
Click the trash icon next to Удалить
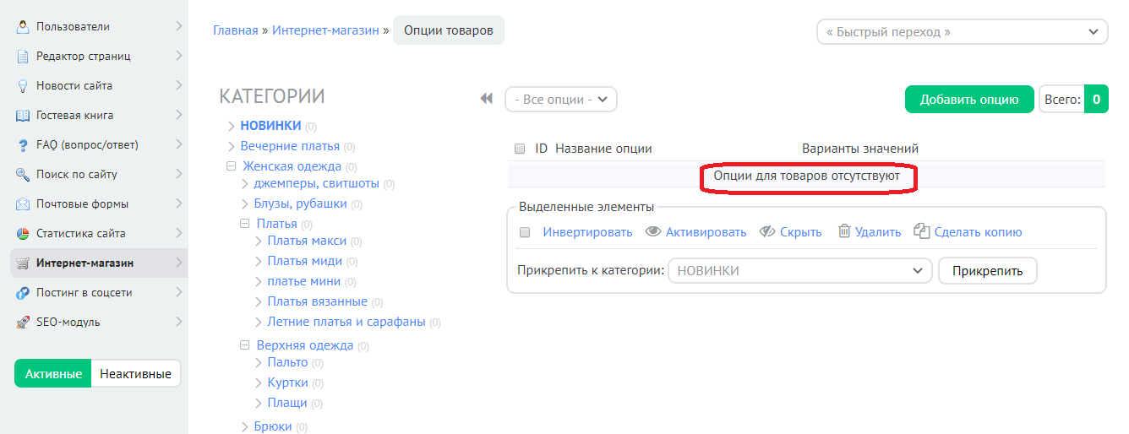tap(844, 231)
